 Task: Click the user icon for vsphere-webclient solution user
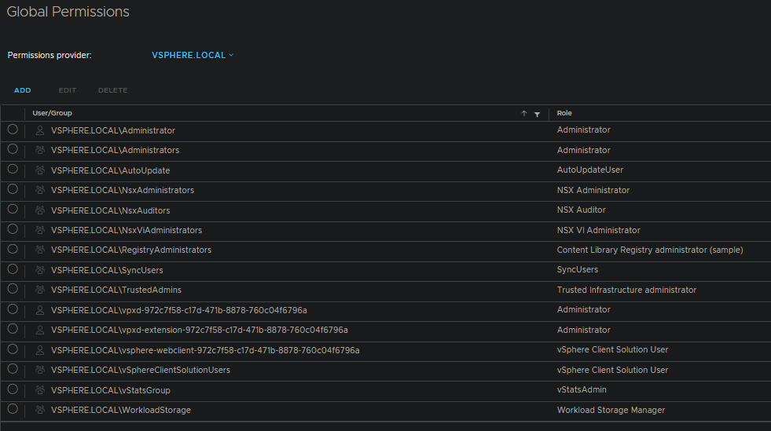[40, 350]
